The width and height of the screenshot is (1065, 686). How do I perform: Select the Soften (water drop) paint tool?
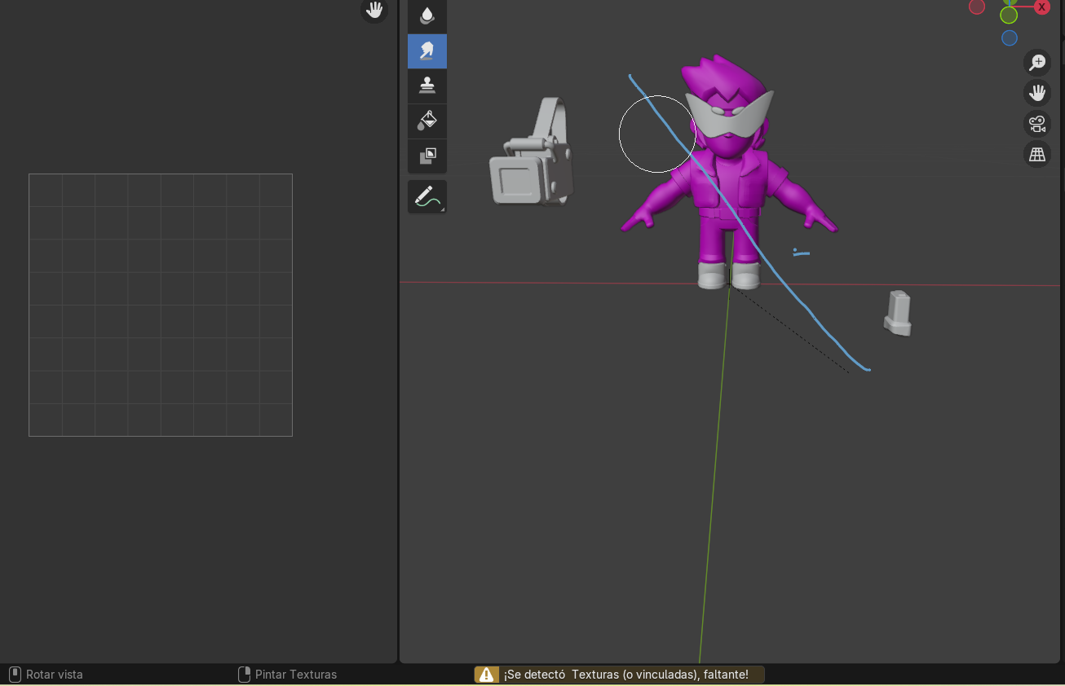pyautogui.click(x=427, y=15)
